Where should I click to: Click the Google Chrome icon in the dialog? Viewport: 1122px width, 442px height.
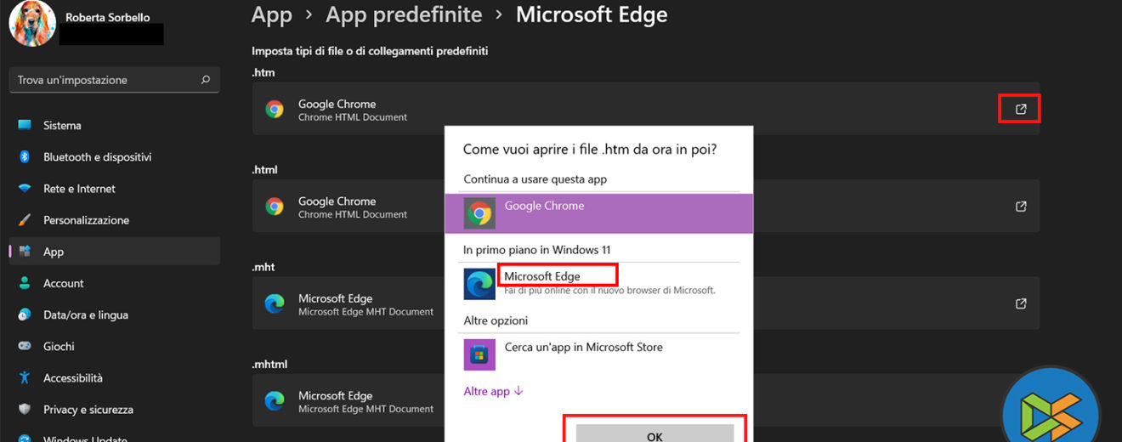[479, 212]
